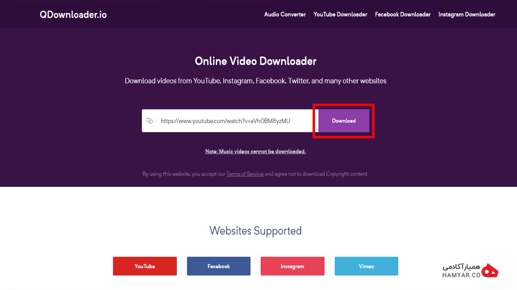
Task: Click the 'Download videos from YouTube' subtitle
Action: point(256,81)
